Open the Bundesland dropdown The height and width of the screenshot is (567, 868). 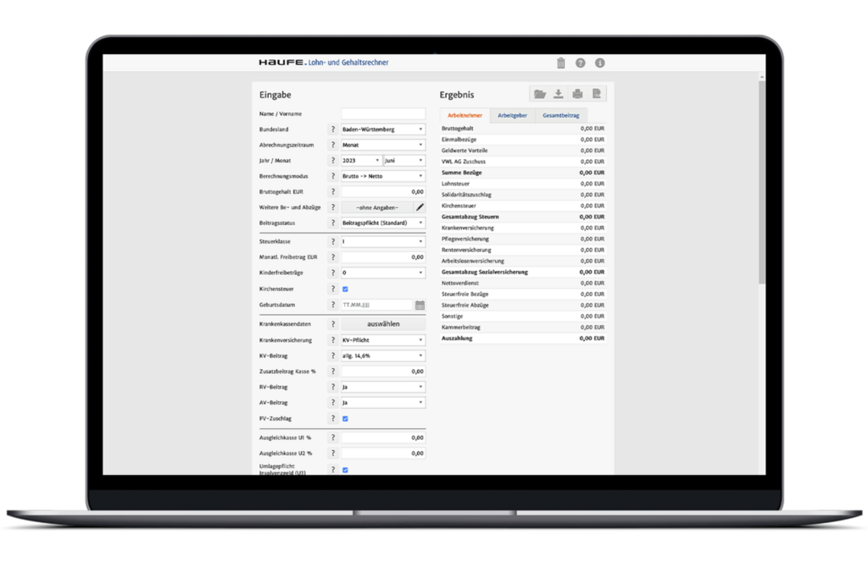coord(381,129)
